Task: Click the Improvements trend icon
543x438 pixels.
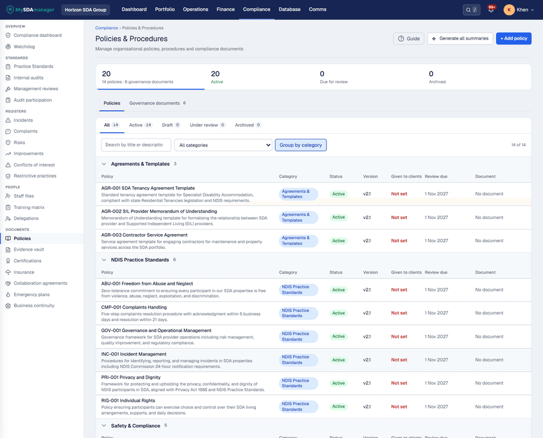Action: pos(8,154)
